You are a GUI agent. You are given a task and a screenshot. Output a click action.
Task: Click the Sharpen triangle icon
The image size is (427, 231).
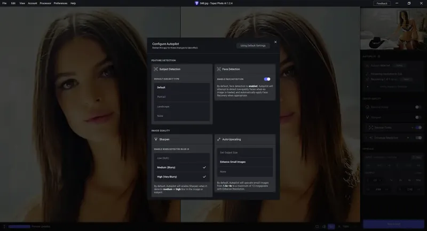(x=156, y=139)
